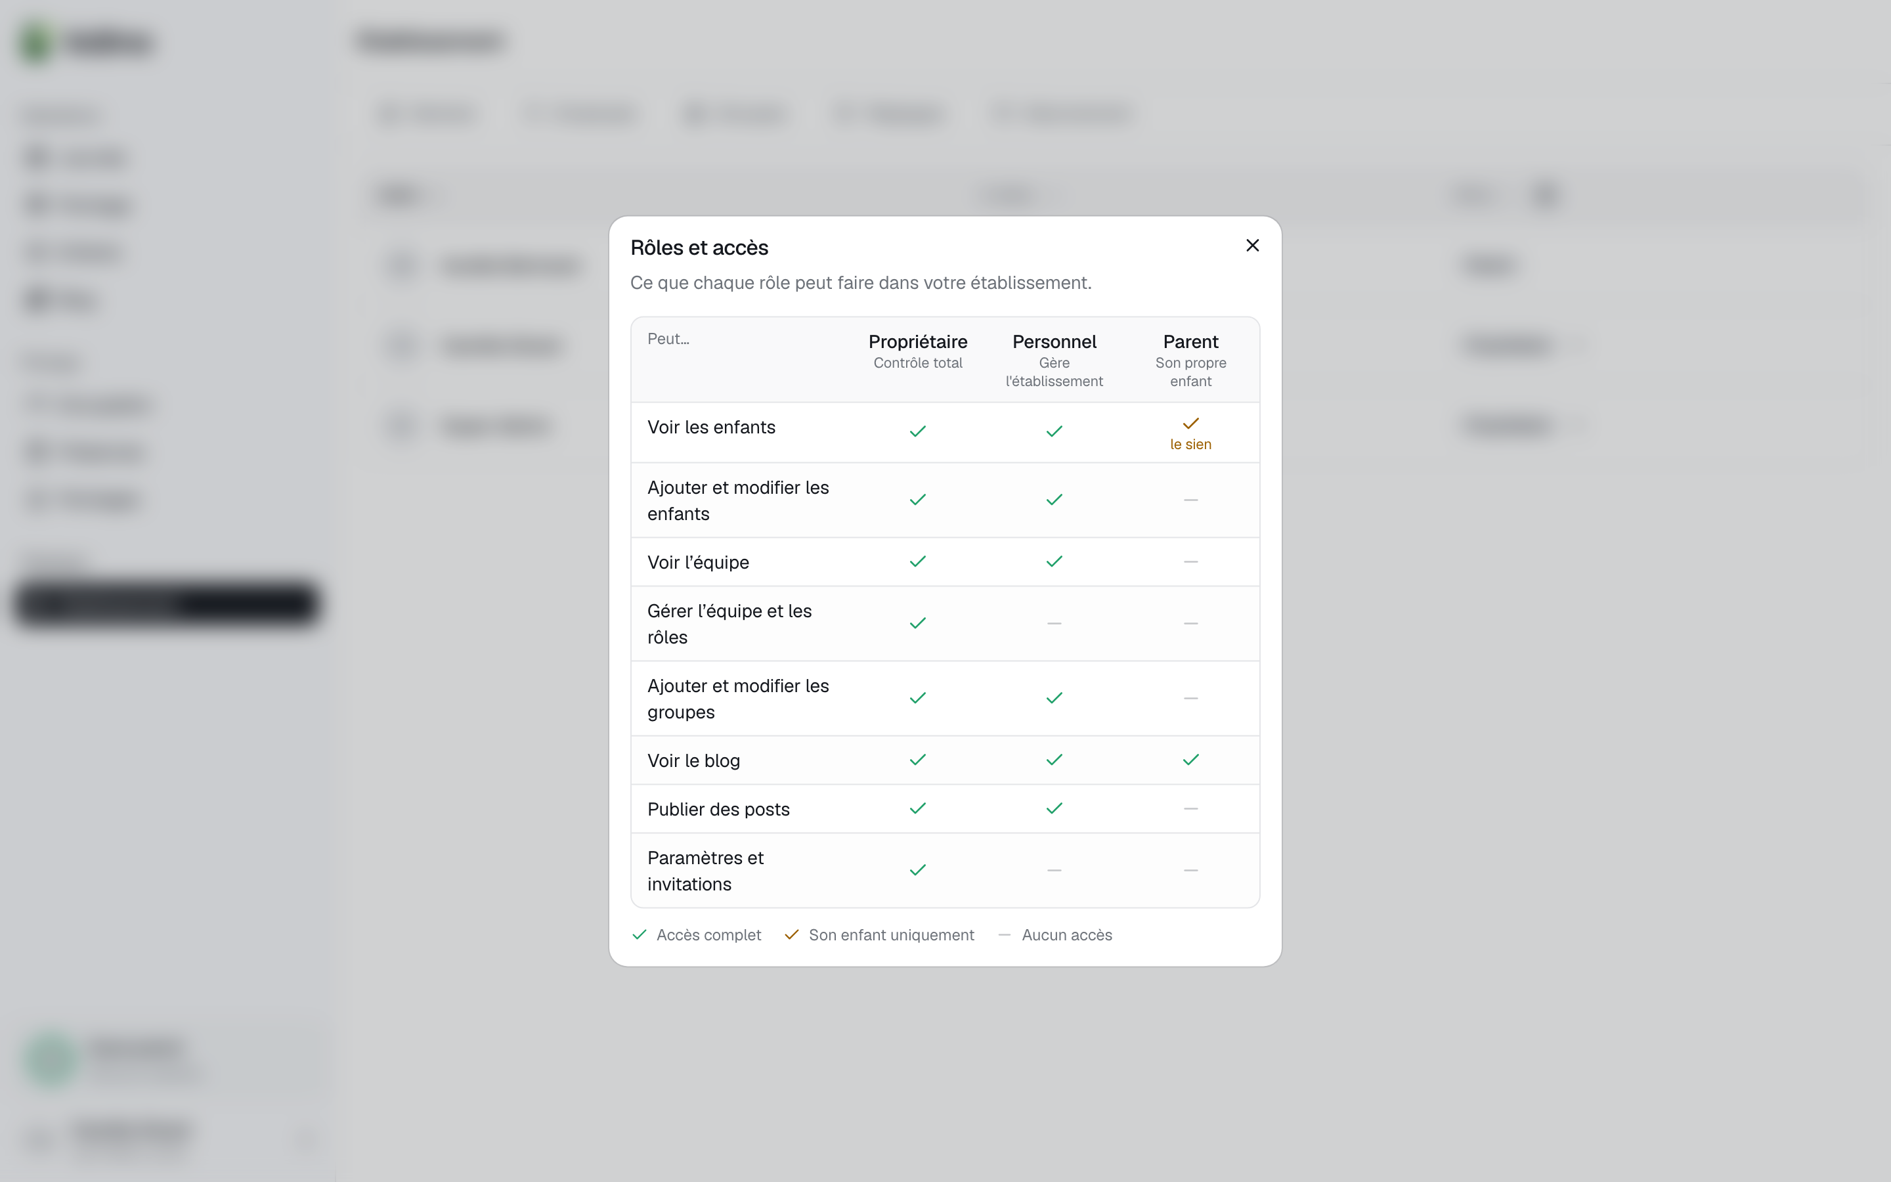Close the Rôles et accès dialog
Screen dimensions: 1891x1182
point(1252,246)
